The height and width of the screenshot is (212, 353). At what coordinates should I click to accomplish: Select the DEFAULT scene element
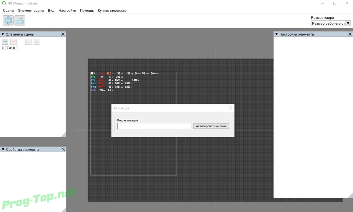click(10, 48)
